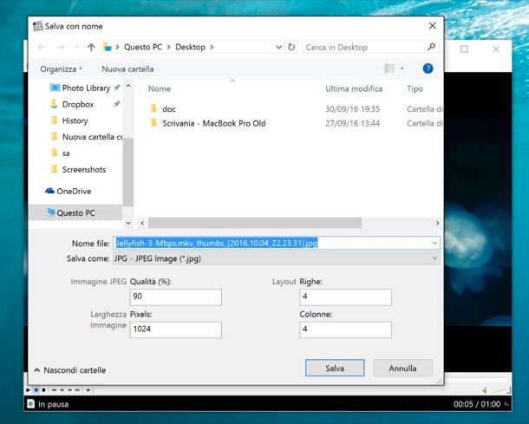Open OneDrive in the navigation pane
The image size is (529, 424).
click(x=73, y=191)
